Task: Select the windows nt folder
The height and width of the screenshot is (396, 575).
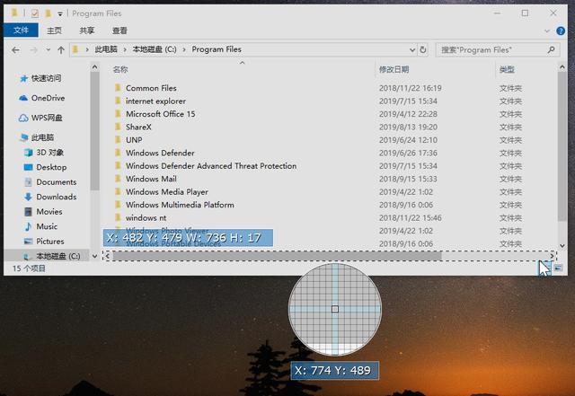Action: (x=146, y=218)
